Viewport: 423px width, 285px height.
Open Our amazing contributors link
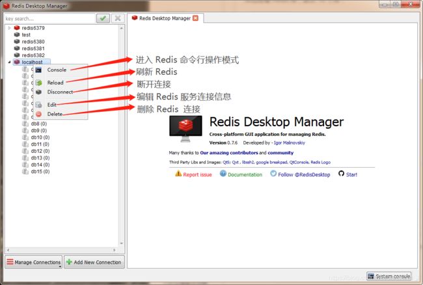[229, 153]
